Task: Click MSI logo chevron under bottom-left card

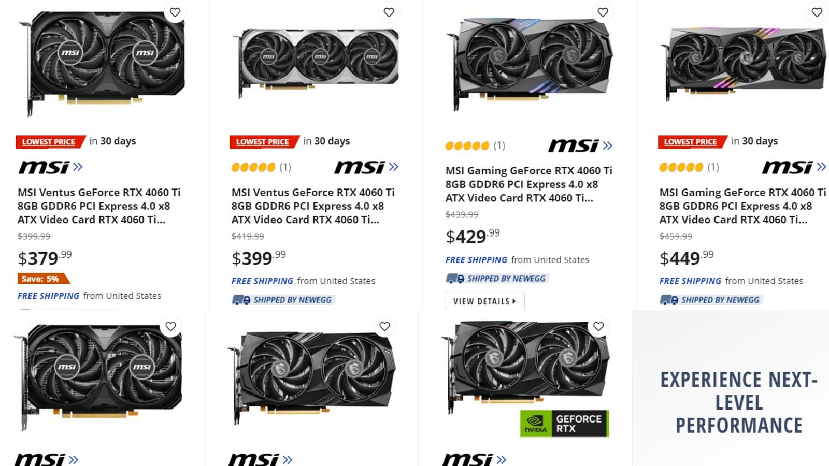Action: click(73, 459)
